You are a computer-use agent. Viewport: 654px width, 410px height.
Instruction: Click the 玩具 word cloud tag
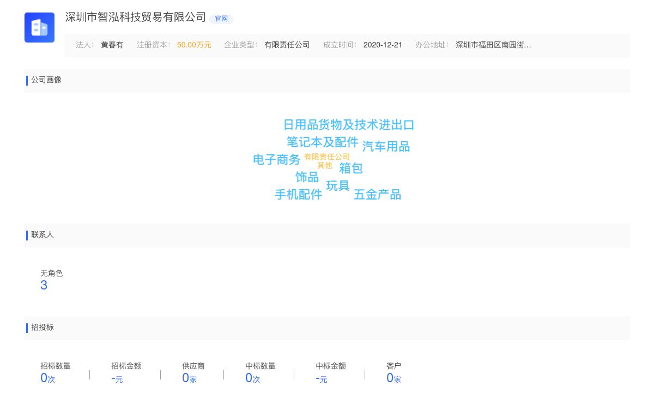click(x=338, y=185)
